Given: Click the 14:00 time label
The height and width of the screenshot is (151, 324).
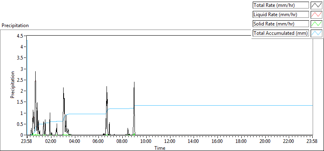Looking at the screenshot, I should coord(194,142).
